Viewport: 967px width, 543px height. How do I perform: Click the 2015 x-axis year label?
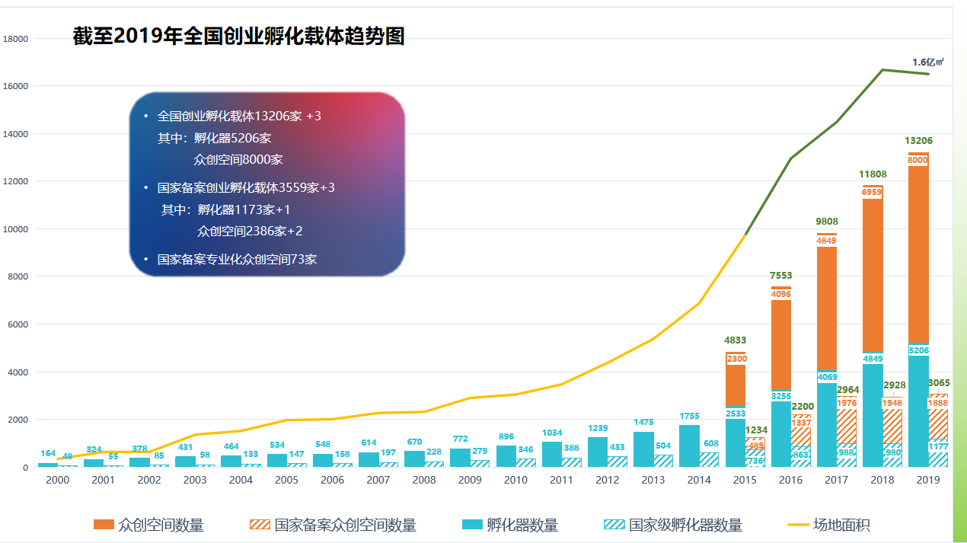click(x=745, y=480)
